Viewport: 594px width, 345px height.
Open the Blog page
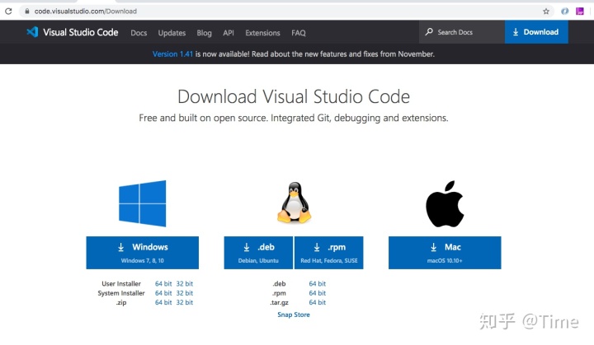point(205,33)
